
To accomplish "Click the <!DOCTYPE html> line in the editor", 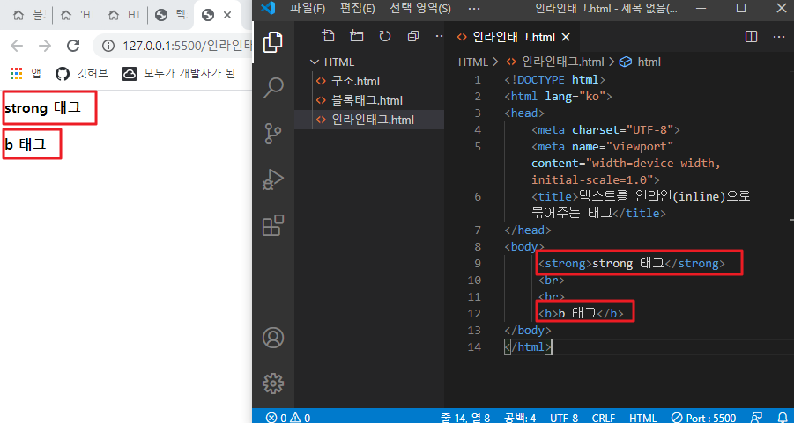I will click(x=554, y=80).
